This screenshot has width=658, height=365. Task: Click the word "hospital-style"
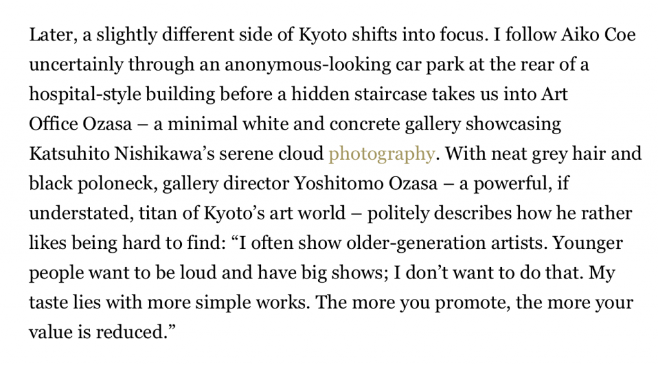click(x=85, y=95)
